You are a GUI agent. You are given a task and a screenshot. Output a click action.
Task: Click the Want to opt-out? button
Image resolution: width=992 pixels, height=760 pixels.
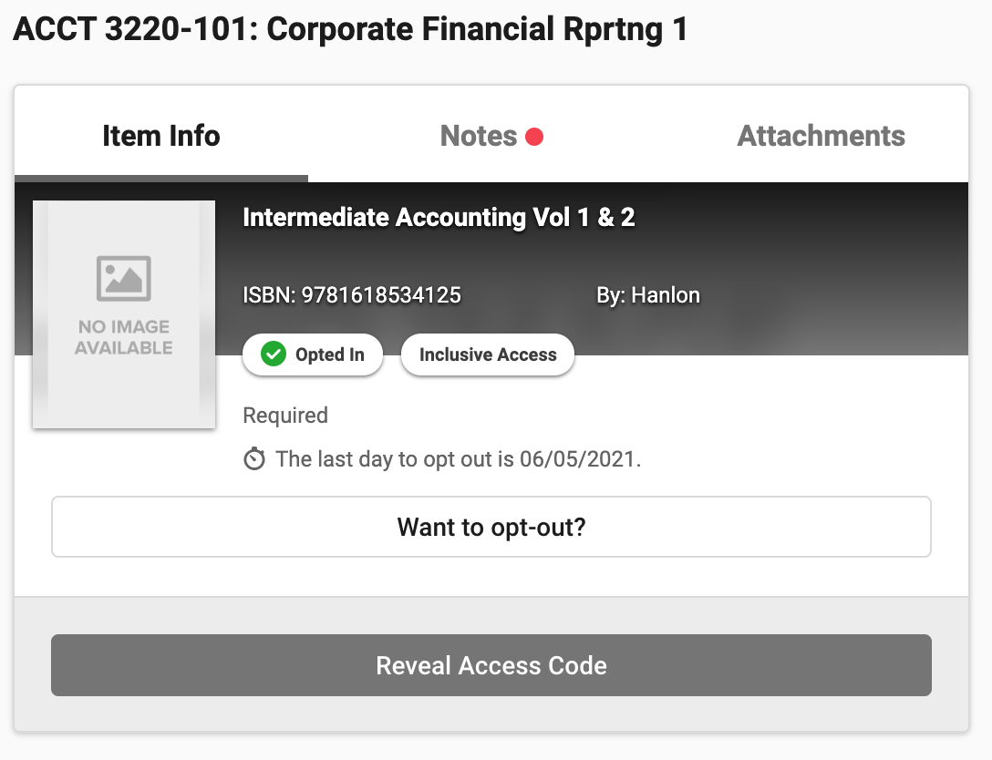coord(491,527)
